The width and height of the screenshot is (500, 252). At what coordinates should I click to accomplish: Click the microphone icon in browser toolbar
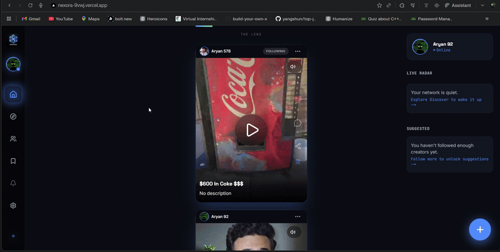(41, 6)
